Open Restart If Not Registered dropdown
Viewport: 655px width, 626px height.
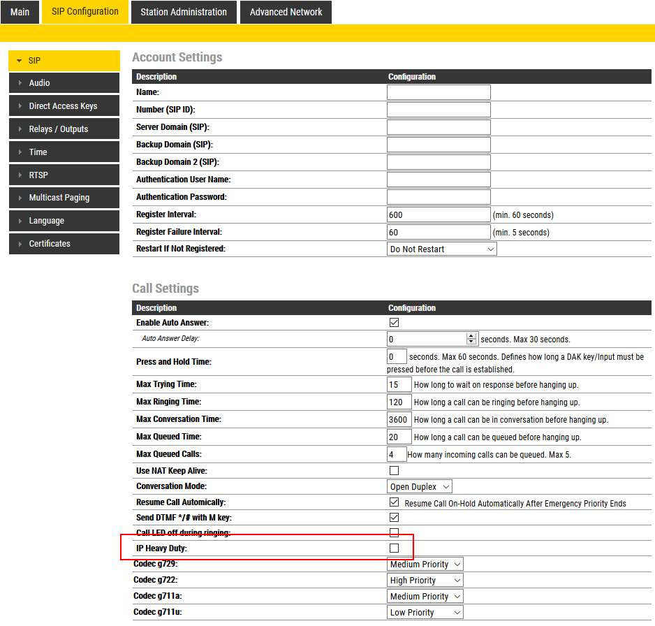[441, 249]
